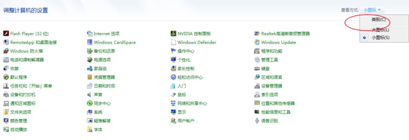Open the Windows Defender link
Screen dimensions: 409x140
197,42
